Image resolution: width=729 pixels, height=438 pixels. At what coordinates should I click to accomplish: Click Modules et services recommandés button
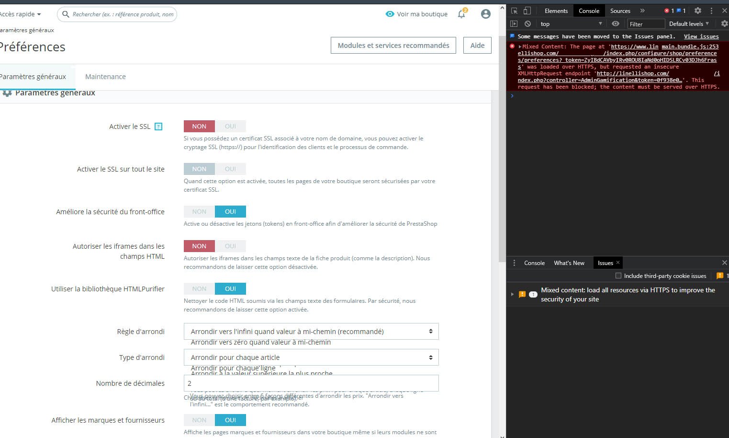pos(393,46)
